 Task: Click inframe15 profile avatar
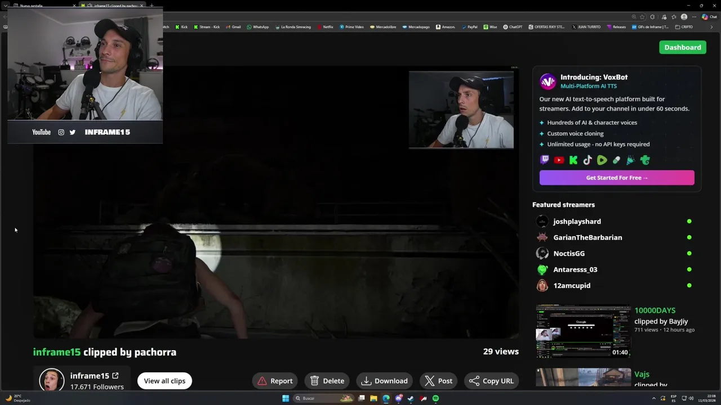click(51, 380)
